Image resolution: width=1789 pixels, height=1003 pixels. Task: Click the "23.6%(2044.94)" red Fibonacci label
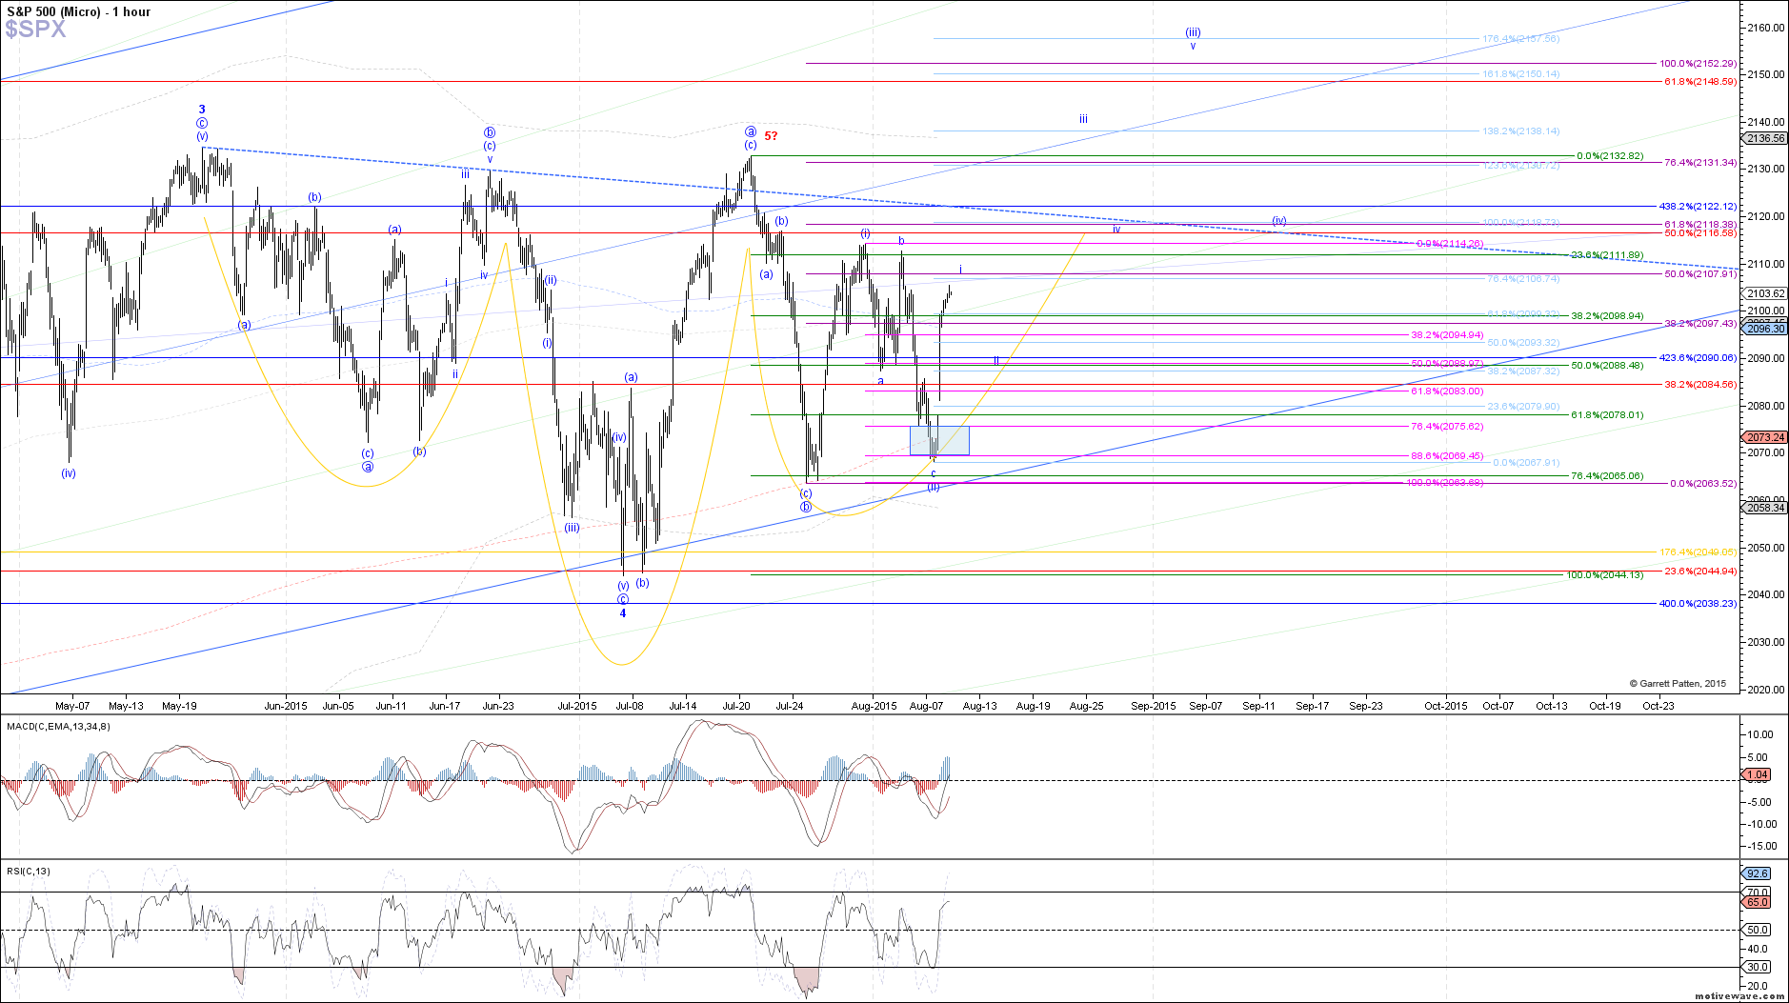[x=1700, y=572]
